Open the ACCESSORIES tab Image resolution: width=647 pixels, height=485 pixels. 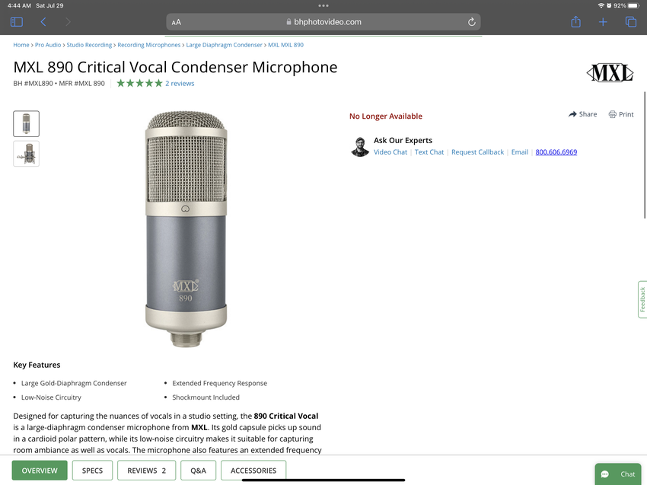253,470
